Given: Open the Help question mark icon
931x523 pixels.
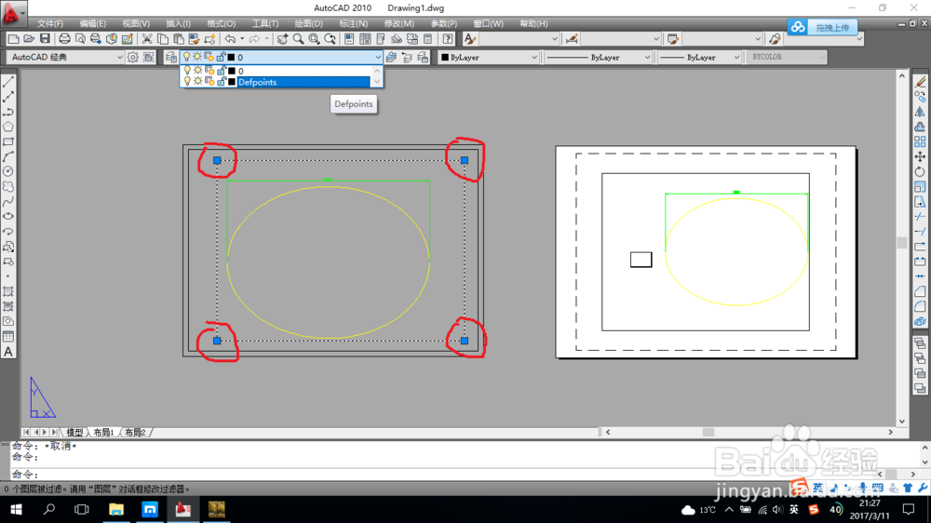Looking at the screenshot, I should coord(448,39).
